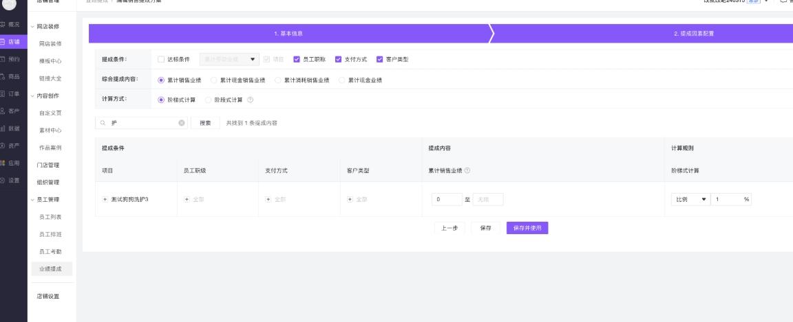Uncheck the 客户类型 checkbox
Screen dimensions: 793x322
[380, 59]
